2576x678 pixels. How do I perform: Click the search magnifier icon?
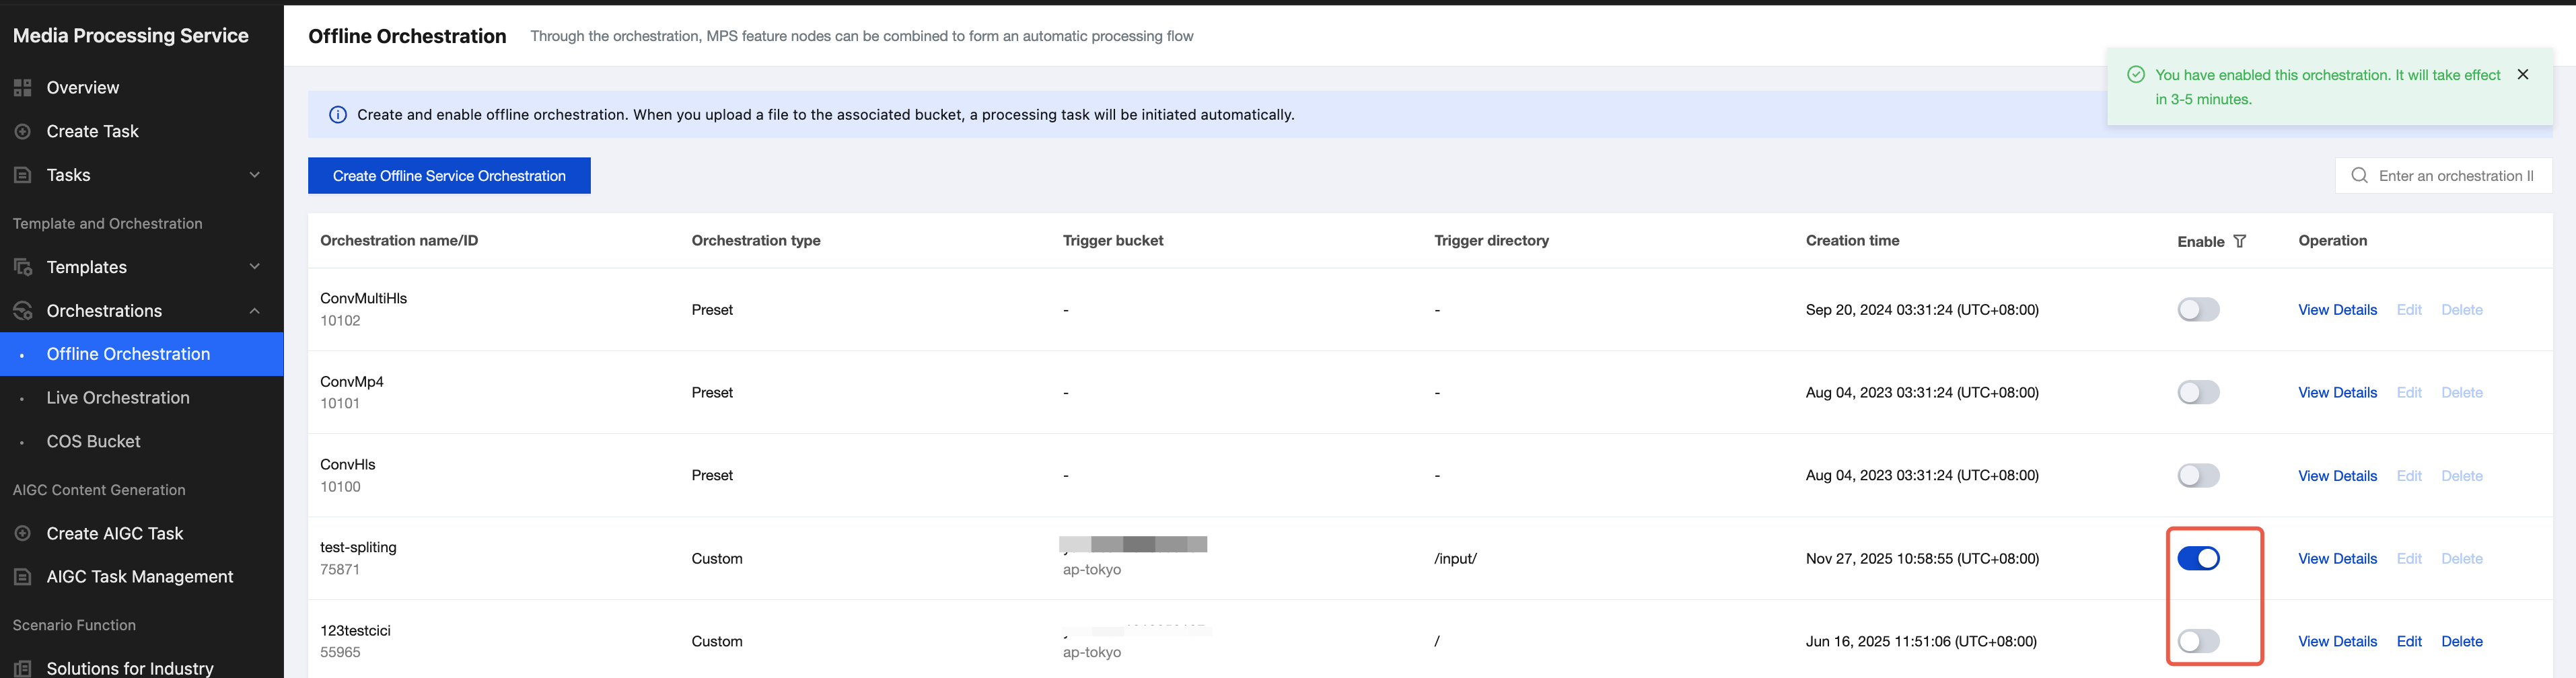tap(2359, 176)
